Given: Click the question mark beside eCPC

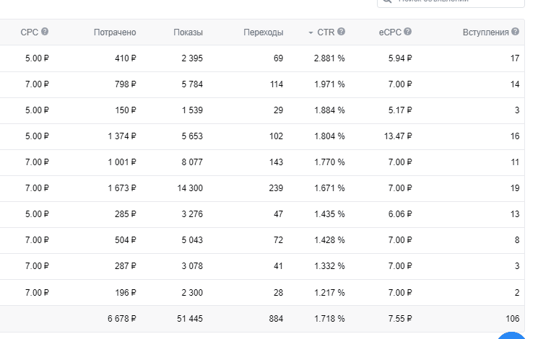Looking at the screenshot, I should pyautogui.click(x=408, y=32).
